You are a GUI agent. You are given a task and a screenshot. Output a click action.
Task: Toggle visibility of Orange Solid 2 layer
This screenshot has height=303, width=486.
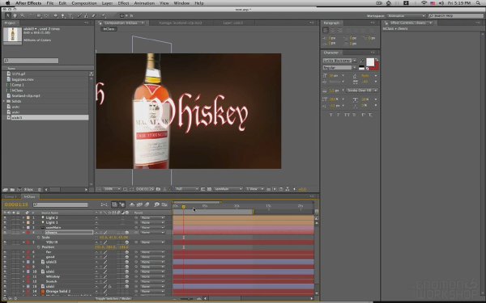coord(5,291)
